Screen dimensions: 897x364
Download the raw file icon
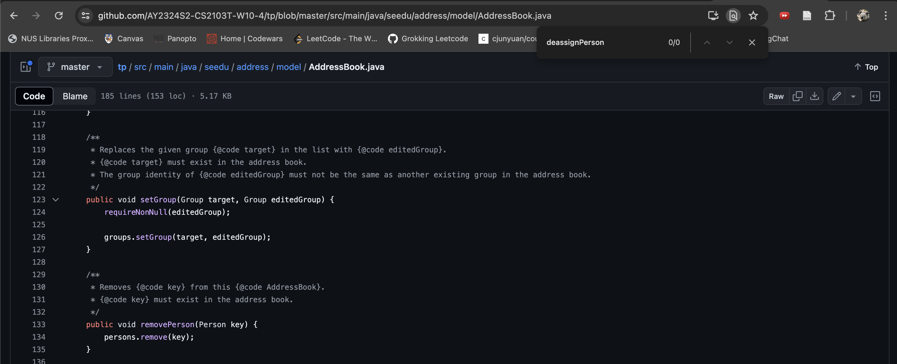pos(814,96)
